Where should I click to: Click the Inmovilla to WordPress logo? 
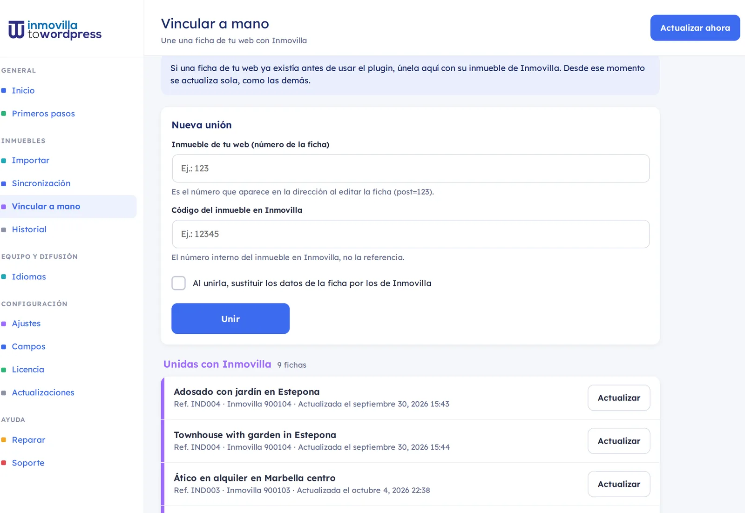(x=55, y=29)
